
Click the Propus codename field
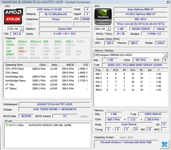click(x=56, y=19)
